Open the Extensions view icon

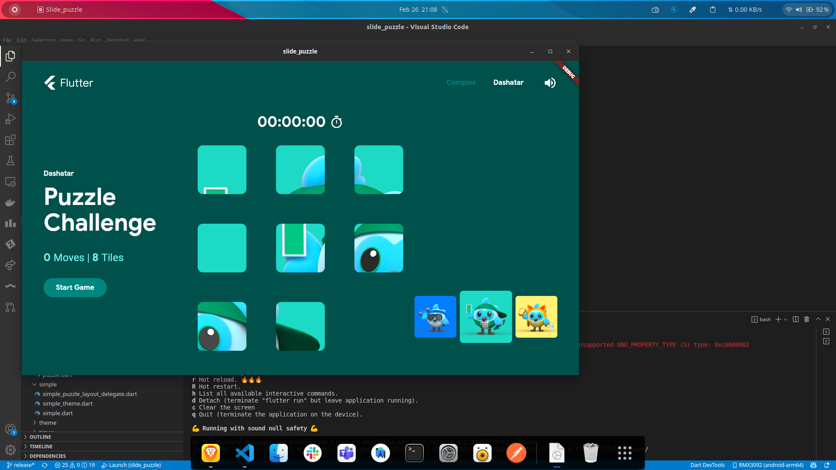(10, 140)
